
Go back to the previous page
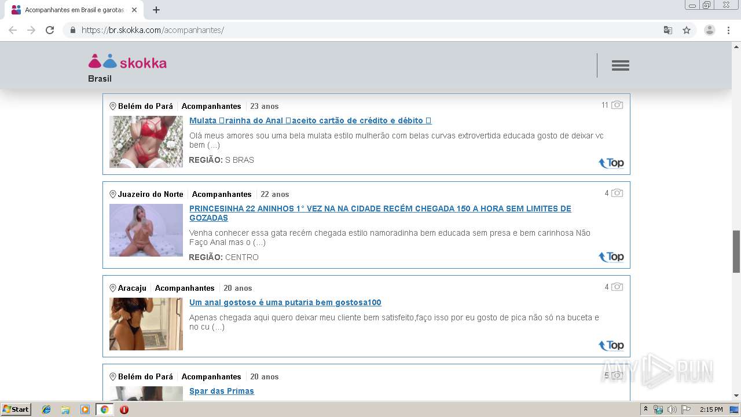(13, 30)
